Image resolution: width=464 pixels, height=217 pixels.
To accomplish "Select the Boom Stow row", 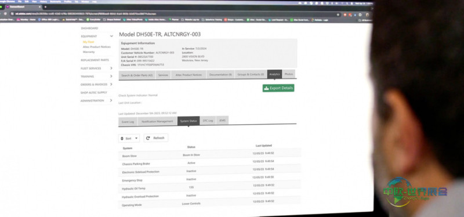I will (x=209, y=154).
